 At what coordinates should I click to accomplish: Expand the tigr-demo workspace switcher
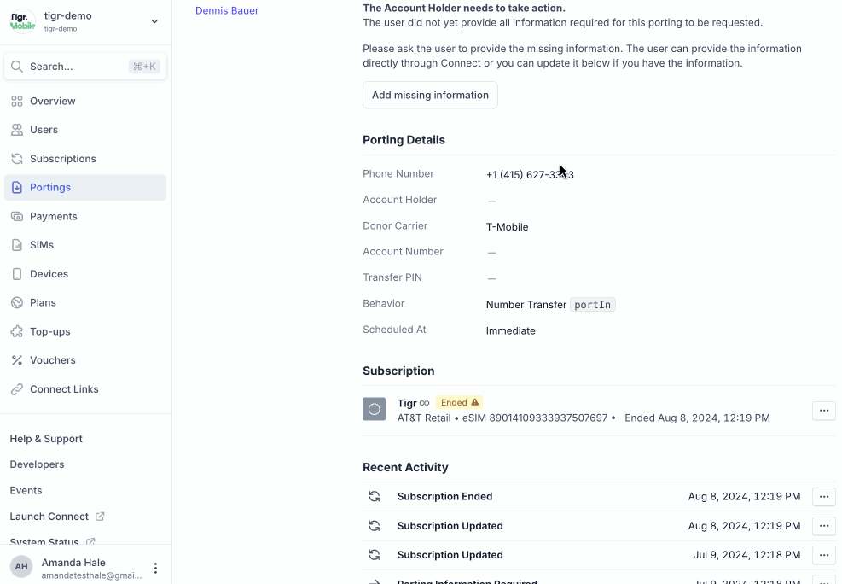(154, 20)
